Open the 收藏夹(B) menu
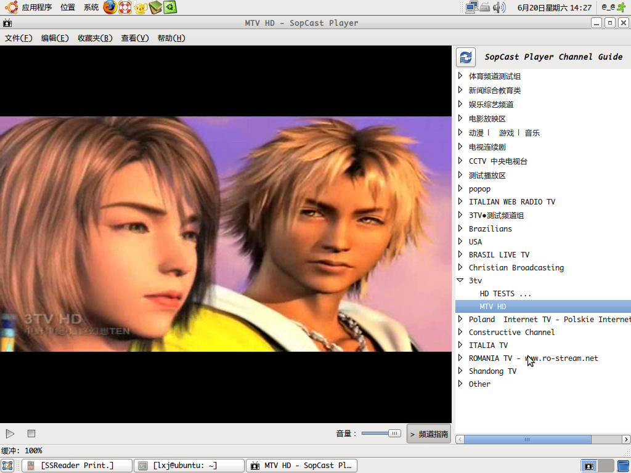This screenshot has height=473, width=631. pos(95,38)
